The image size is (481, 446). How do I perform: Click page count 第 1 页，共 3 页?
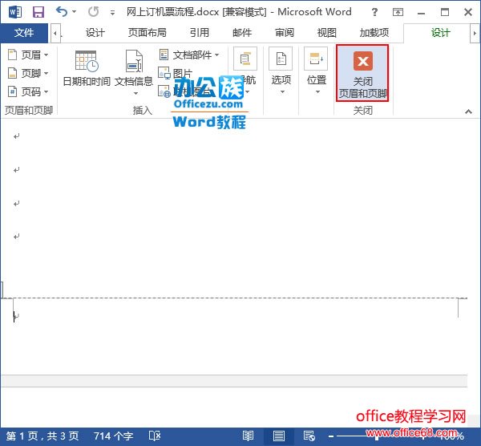42,436
